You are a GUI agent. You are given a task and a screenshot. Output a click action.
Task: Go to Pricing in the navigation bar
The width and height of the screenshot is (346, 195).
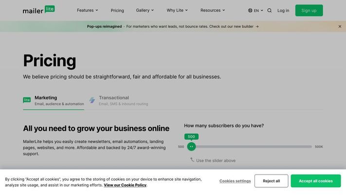click(x=117, y=10)
